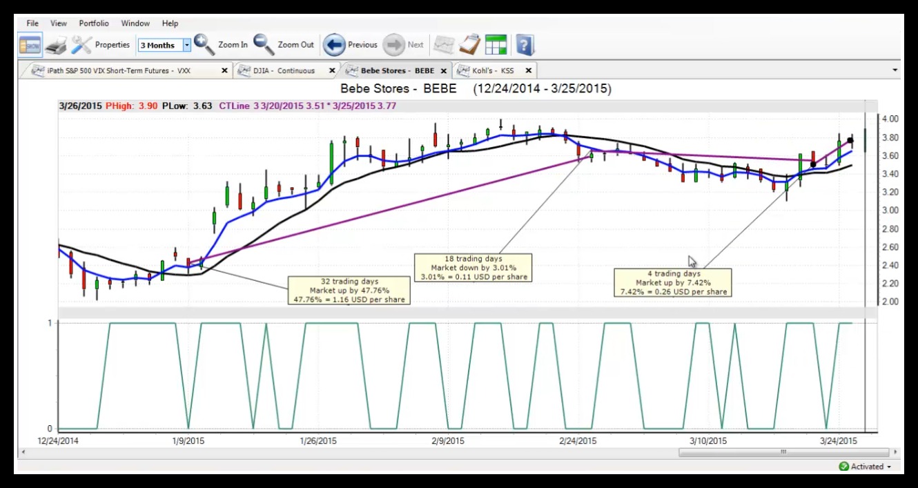Click the 32 trading days annotation box
The height and width of the screenshot is (488, 918).
coord(349,291)
